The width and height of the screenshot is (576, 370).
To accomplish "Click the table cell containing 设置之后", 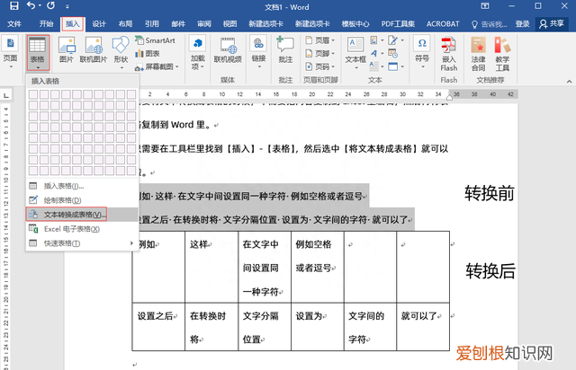I will [x=158, y=327].
